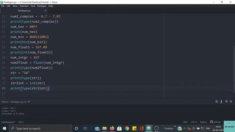Click text 'print(type(str2int))'
235x132 pixels.
click(30, 88)
